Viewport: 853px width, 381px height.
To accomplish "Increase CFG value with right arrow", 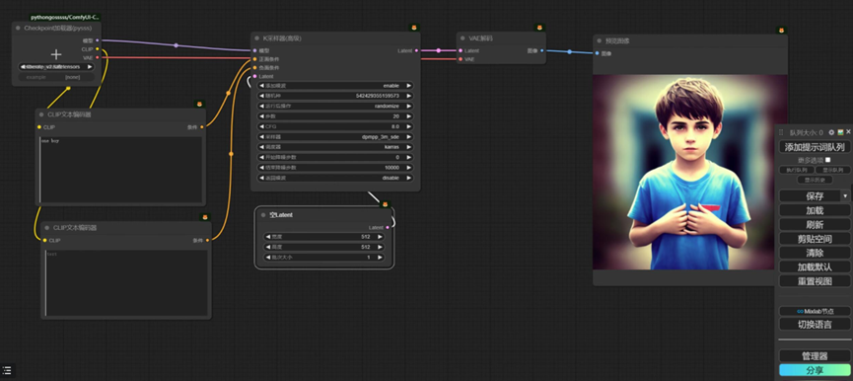I will click(x=408, y=126).
